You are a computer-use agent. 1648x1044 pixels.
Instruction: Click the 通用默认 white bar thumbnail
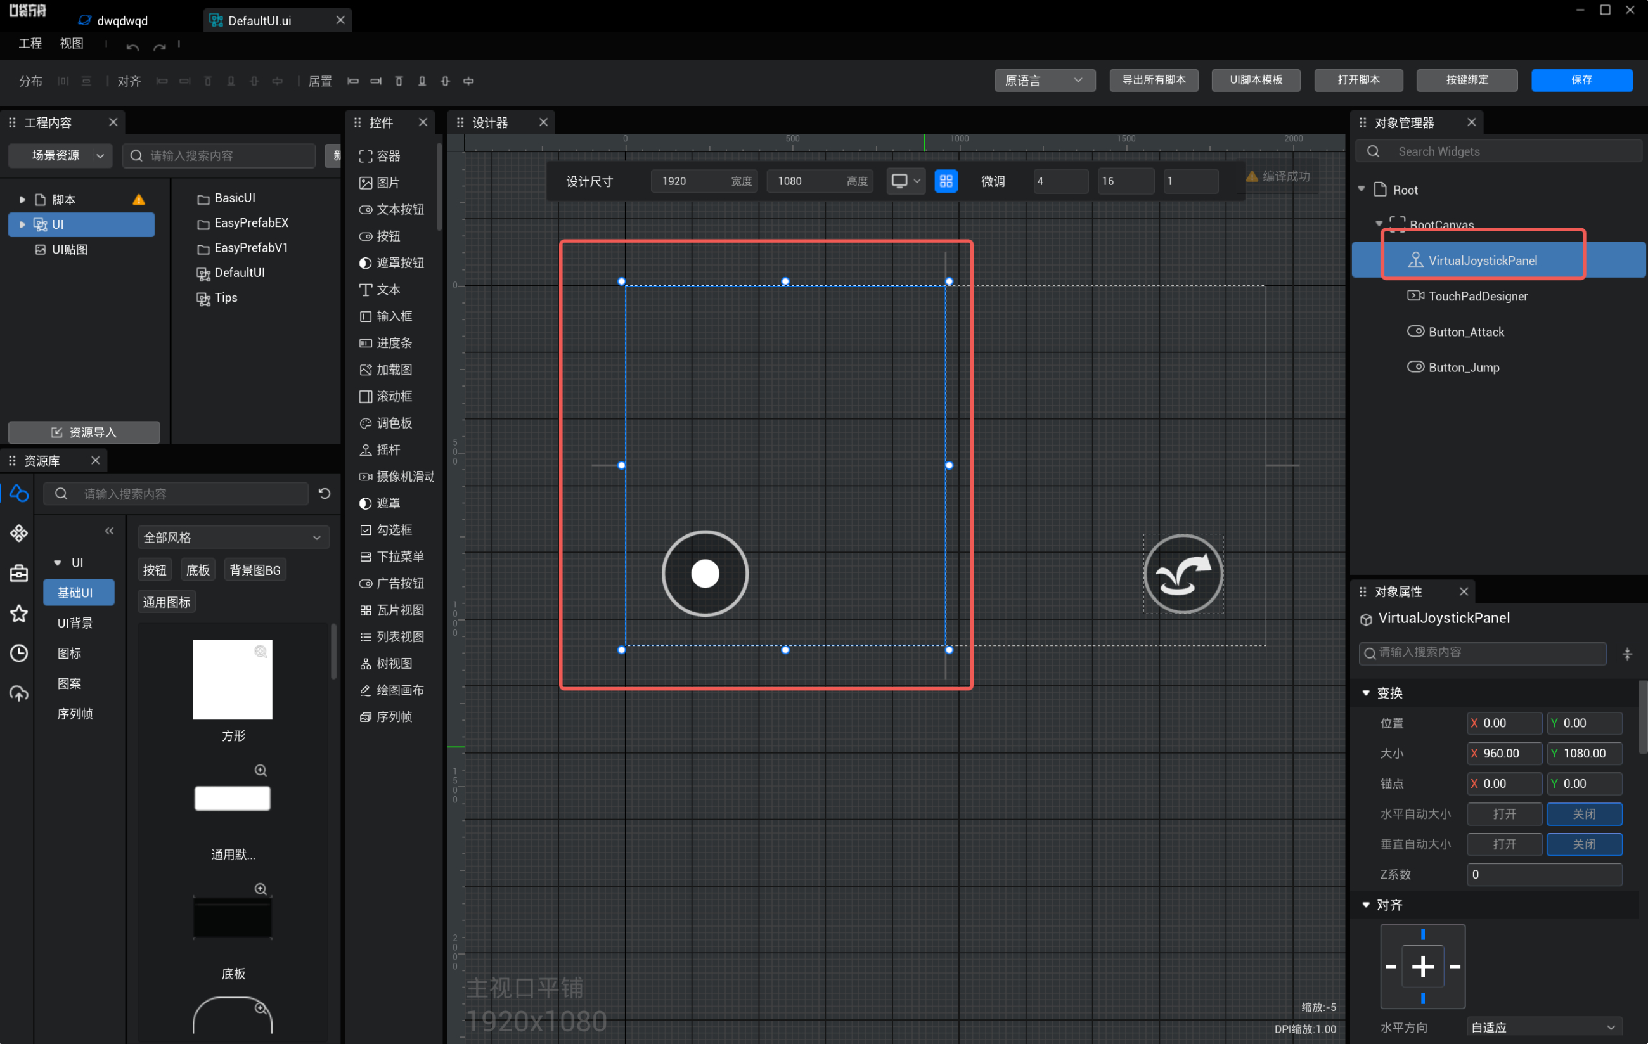pos(233,798)
